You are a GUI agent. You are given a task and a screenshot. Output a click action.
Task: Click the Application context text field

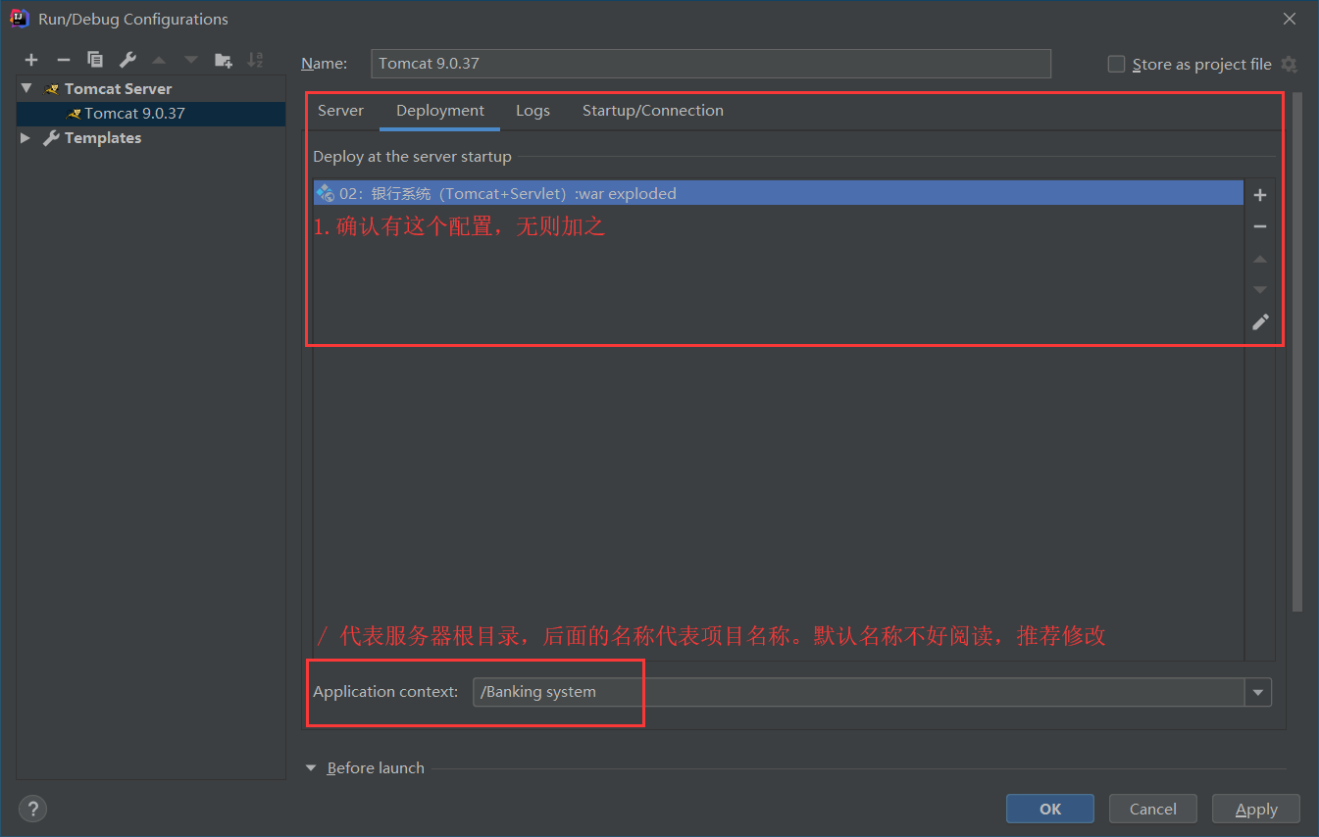tap(859, 692)
